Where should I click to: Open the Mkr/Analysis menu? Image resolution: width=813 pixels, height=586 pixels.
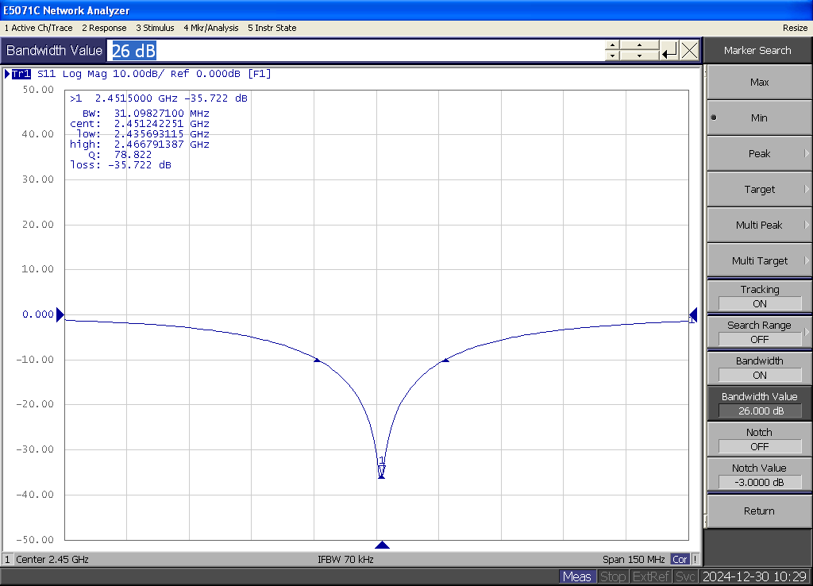click(210, 28)
